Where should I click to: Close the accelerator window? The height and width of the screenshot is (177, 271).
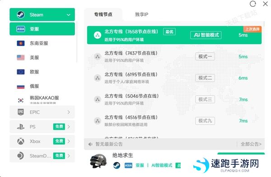[265, 4]
